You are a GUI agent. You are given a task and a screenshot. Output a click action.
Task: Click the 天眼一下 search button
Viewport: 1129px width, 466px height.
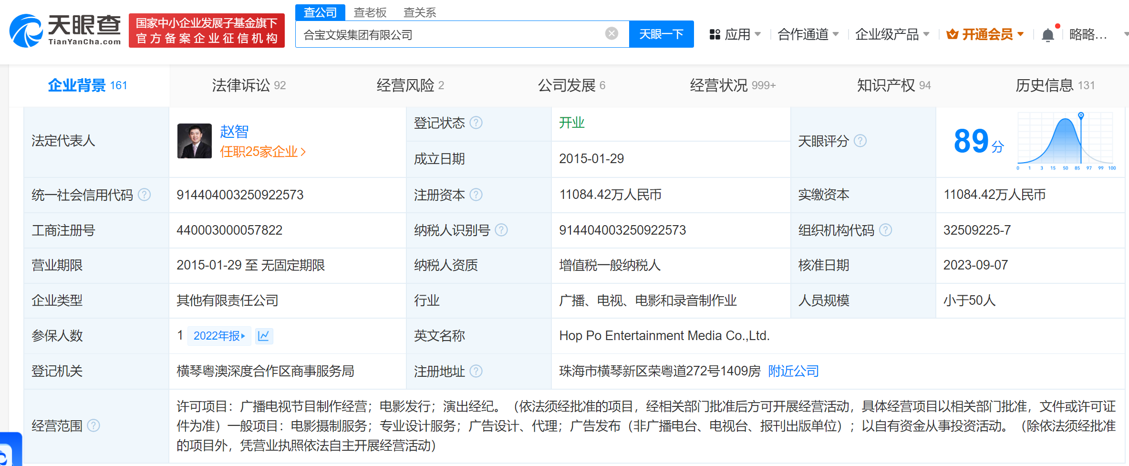(662, 34)
